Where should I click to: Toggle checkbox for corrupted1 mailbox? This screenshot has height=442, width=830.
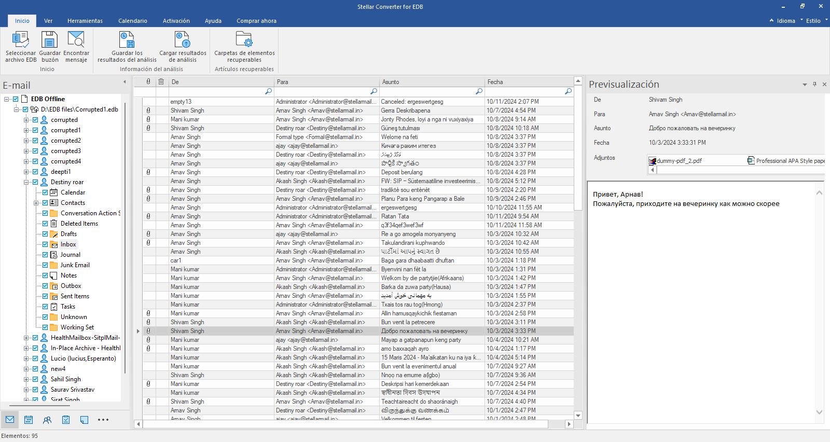tap(35, 130)
